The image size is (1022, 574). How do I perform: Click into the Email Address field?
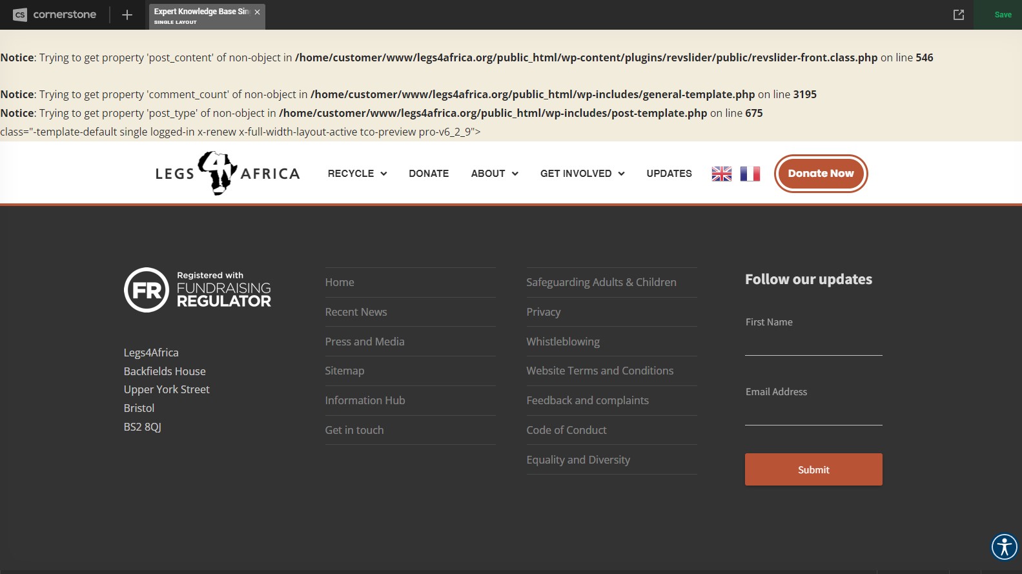click(x=813, y=414)
